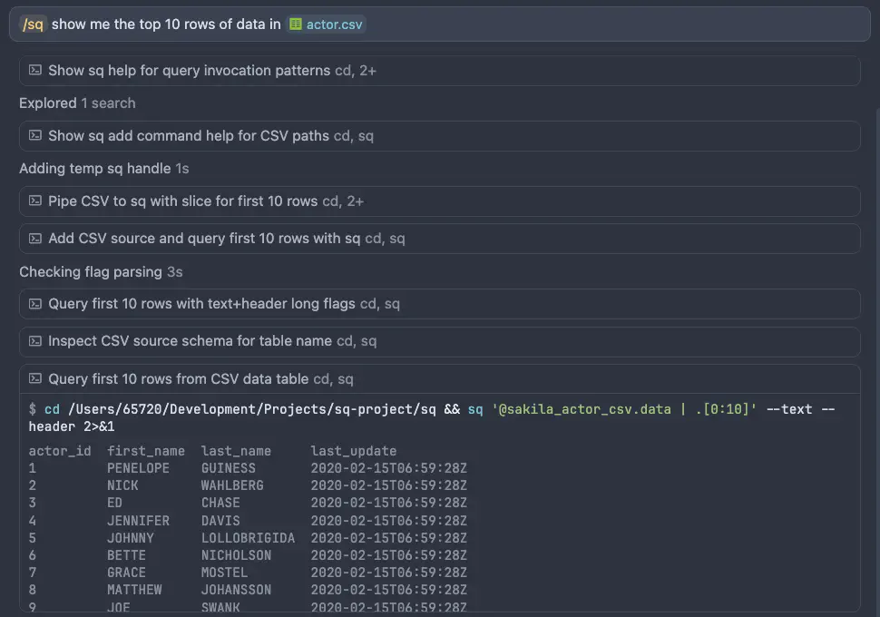The height and width of the screenshot is (617, 880).
Task: Collapse 'Query first 10 rows from CSV data table' label
Action: pos(178,379)
